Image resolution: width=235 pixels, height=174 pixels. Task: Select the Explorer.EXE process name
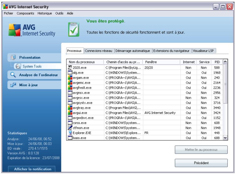click(82, 133)
